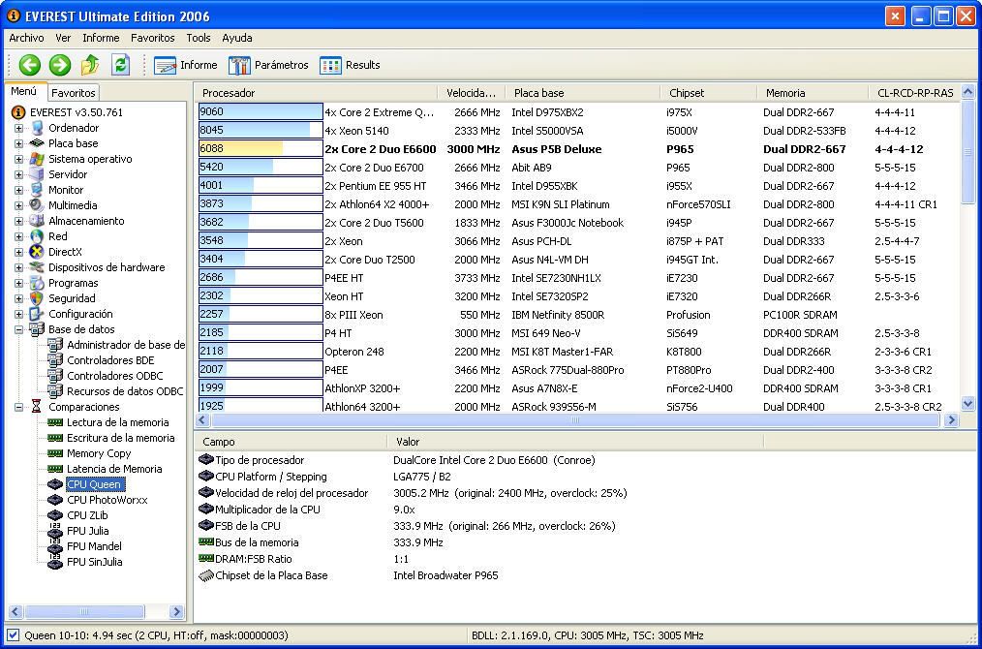Screen dimensions: 982x649
Task: Click the benchmark table horizontal scrollbar thumb
Action: click(575, 419)
